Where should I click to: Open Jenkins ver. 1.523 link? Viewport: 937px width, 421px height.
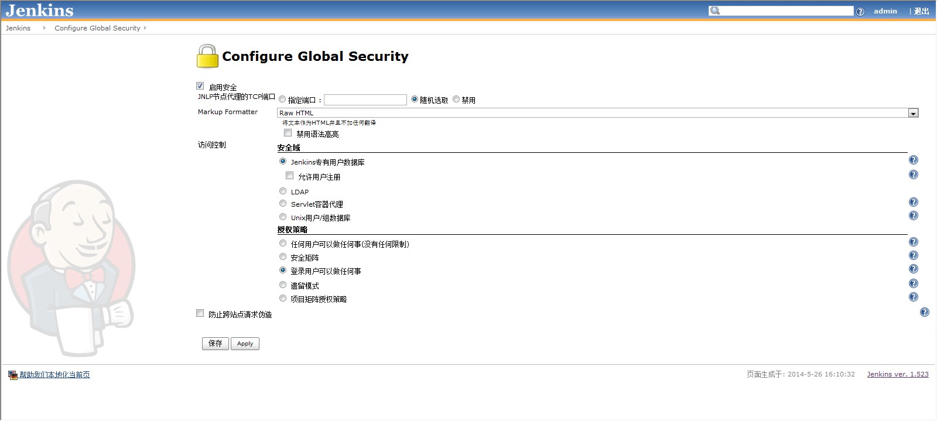[897, 374]
